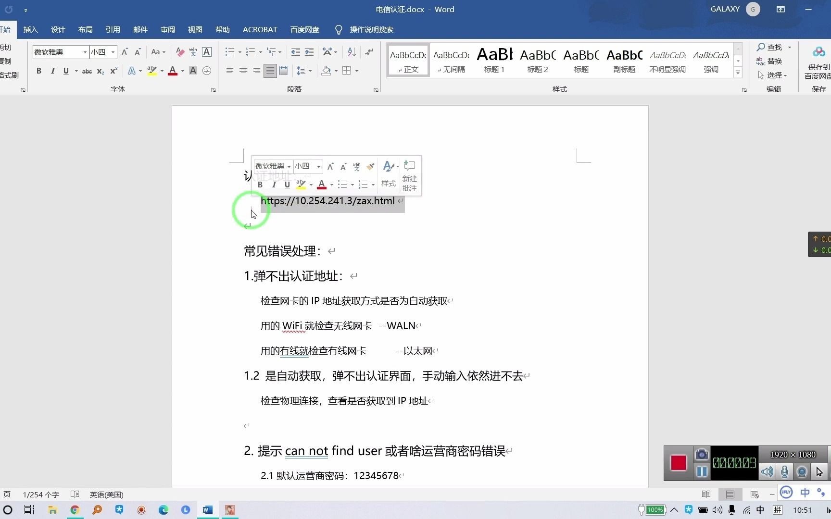
Task: Toggle strikethrough formatting in the ribbon
Action: (x=87, y=71)
